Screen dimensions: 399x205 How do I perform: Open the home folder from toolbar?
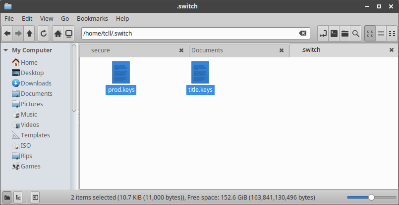(58, 33)
